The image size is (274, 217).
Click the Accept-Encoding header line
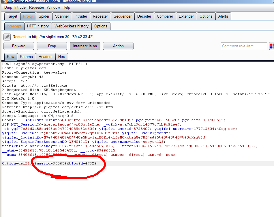(42, 111)
